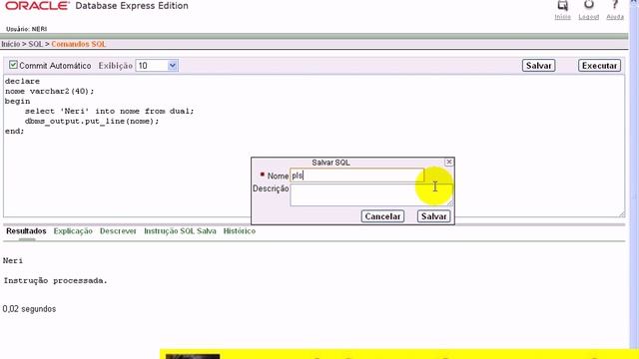Image resolution: width=639 pixels, height=359 pixels.
Task: Focus the Nome input field
Action: coord(357,176)
